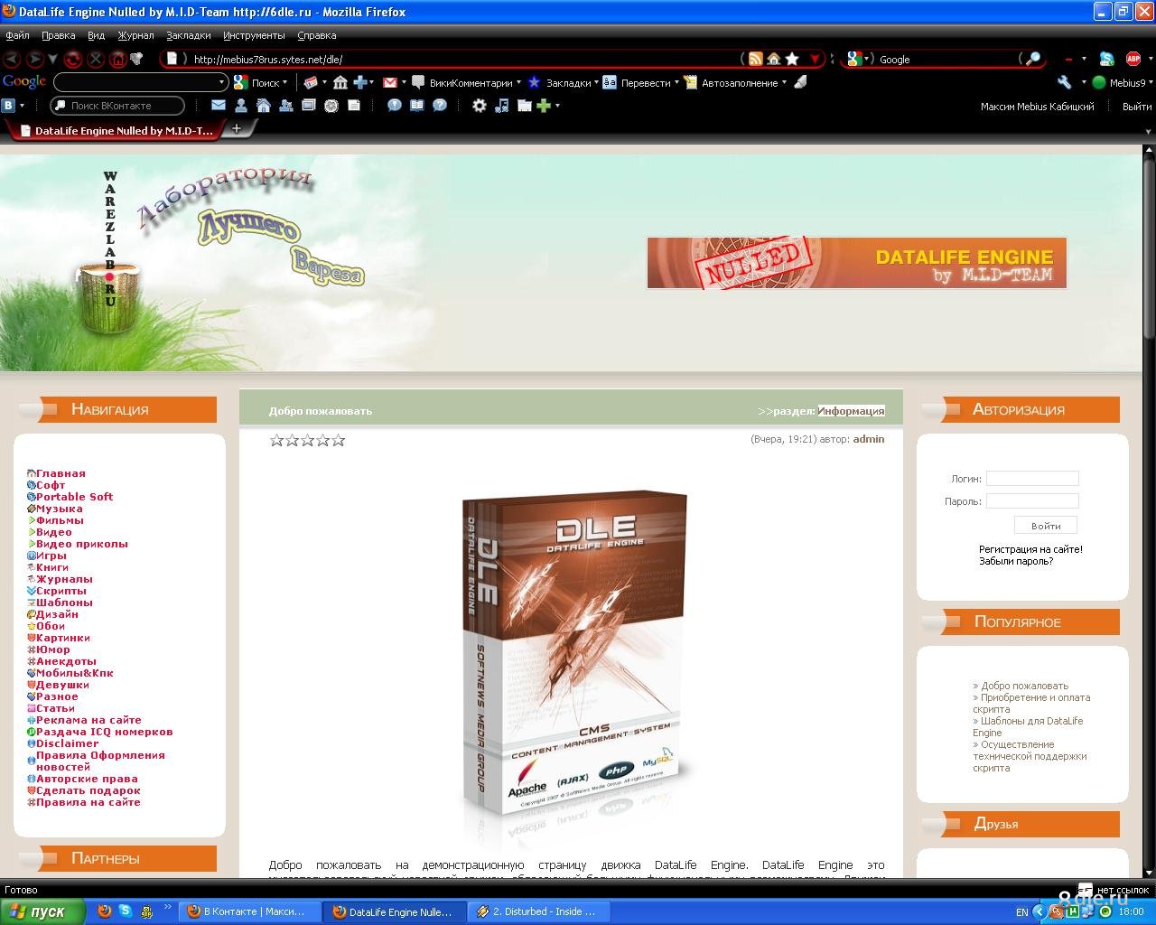
Task: Open the Gmail icon in Google toolbar
Action: click(x=390, y=82)
